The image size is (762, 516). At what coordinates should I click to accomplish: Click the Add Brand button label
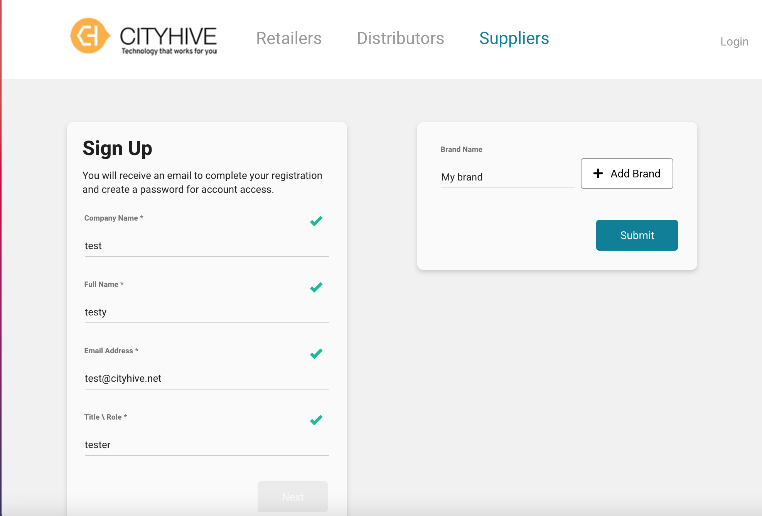tap(636, 174)
